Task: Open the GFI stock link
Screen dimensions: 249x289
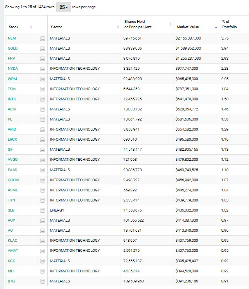Action: click(10, 150)
